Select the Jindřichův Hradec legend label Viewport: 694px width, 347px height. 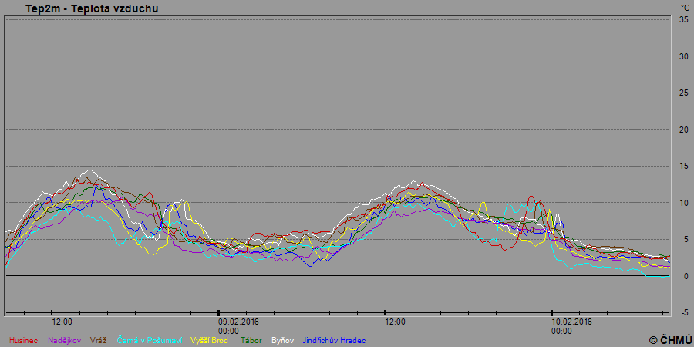tap(334, 340)
